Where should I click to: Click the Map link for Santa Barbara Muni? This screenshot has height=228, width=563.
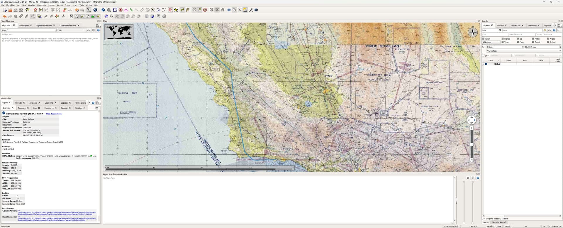click(x=48, y=114)
